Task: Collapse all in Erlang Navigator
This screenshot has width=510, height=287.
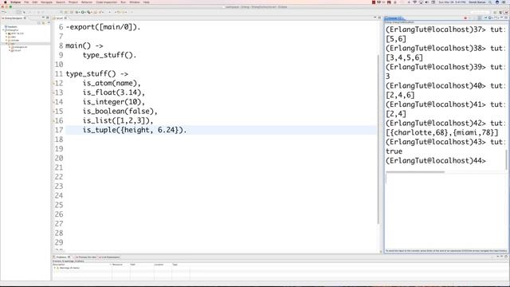Action: coord(39,23)
